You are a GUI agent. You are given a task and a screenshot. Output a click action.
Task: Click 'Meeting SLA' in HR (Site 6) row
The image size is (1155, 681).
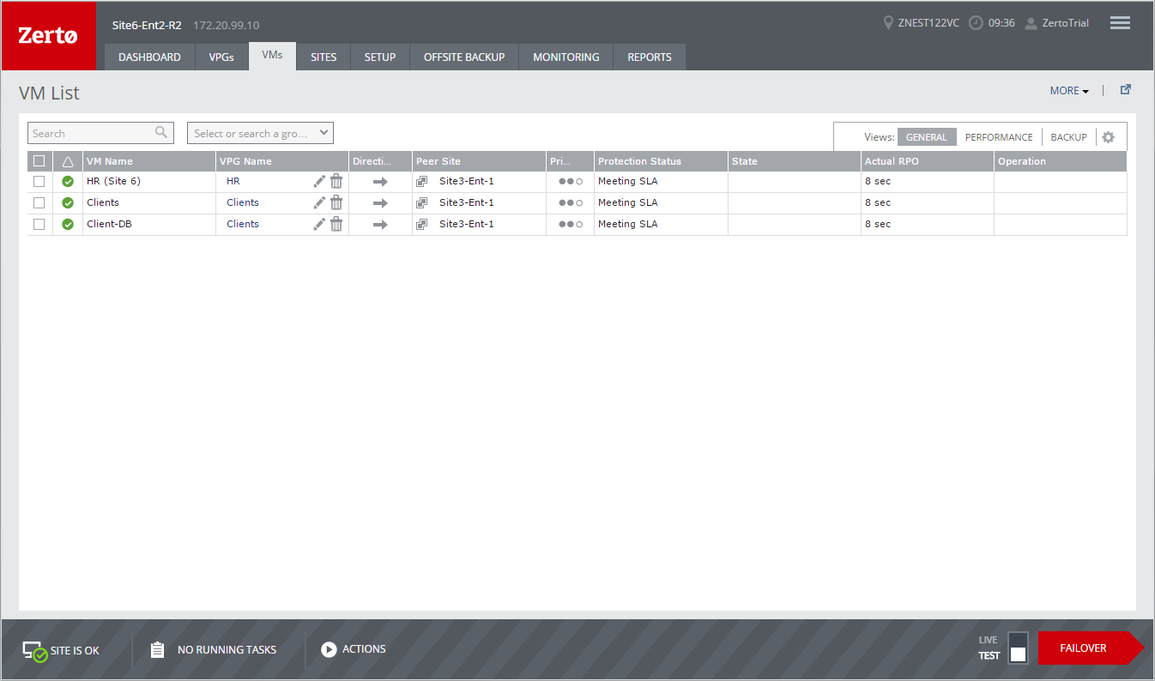pyautogui.click(x=628, y=182)
